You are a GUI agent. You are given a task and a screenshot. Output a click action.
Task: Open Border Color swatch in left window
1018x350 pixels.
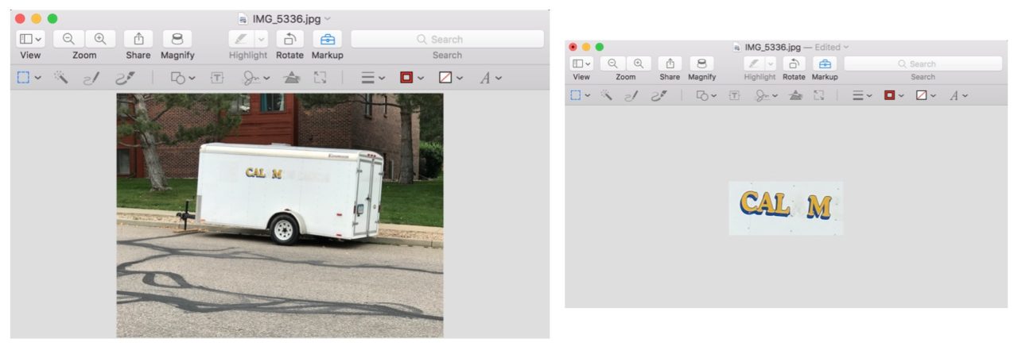tap(411, 78)
